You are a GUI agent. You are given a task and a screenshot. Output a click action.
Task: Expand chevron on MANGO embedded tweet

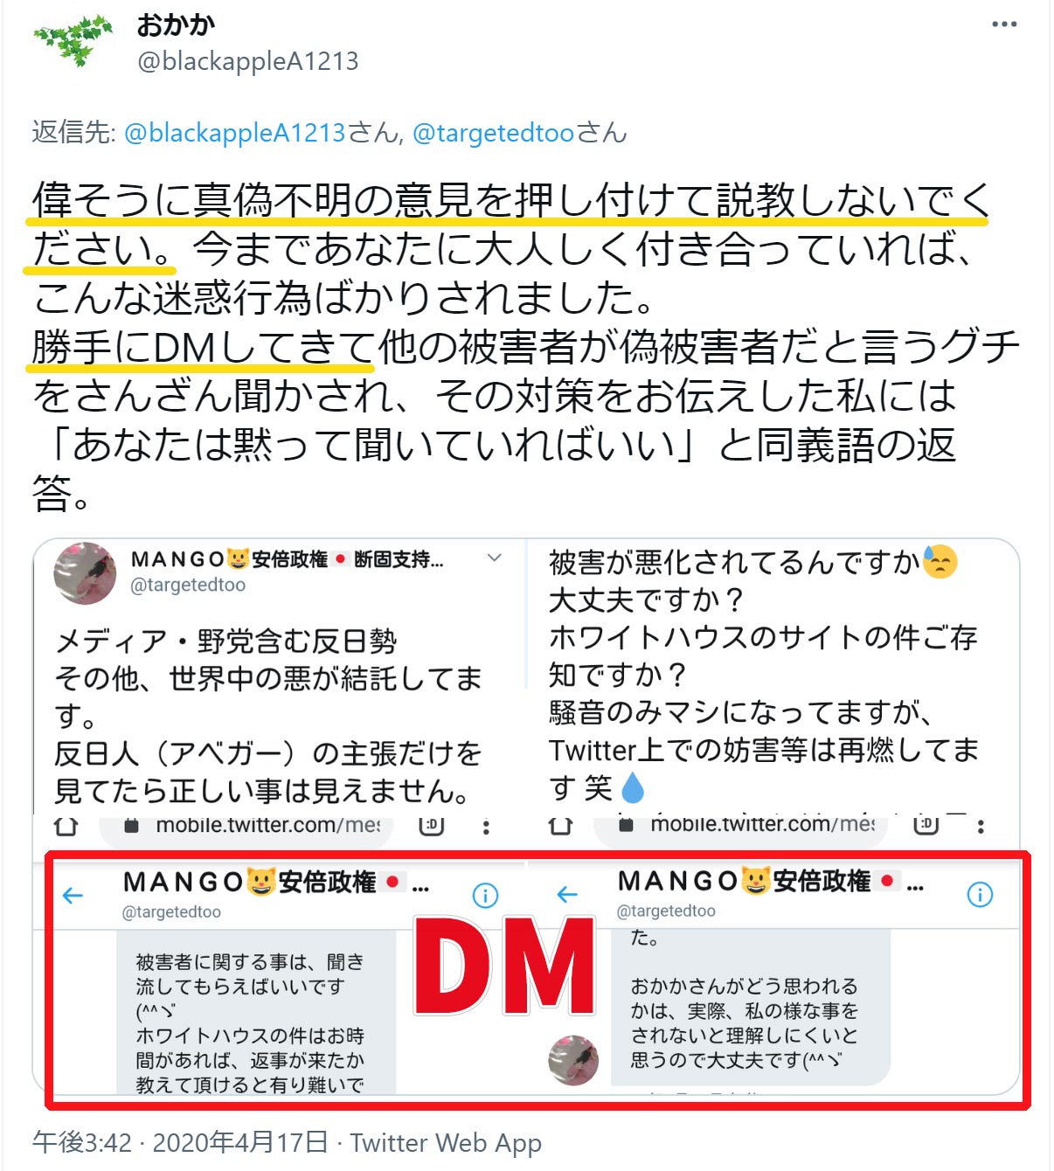[x=495, y=558]
